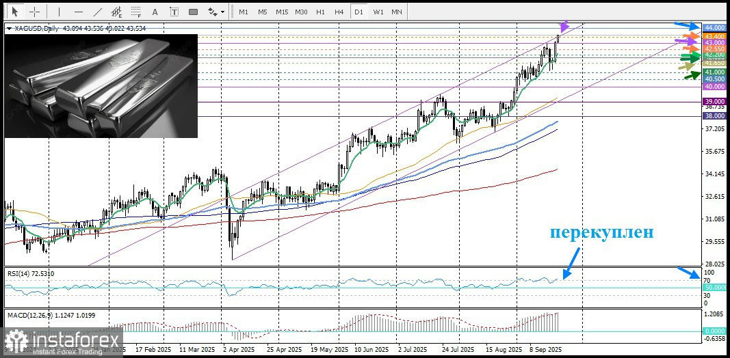
Task: Click the RSI 70 level label
Action: click(x=707, y=281)
